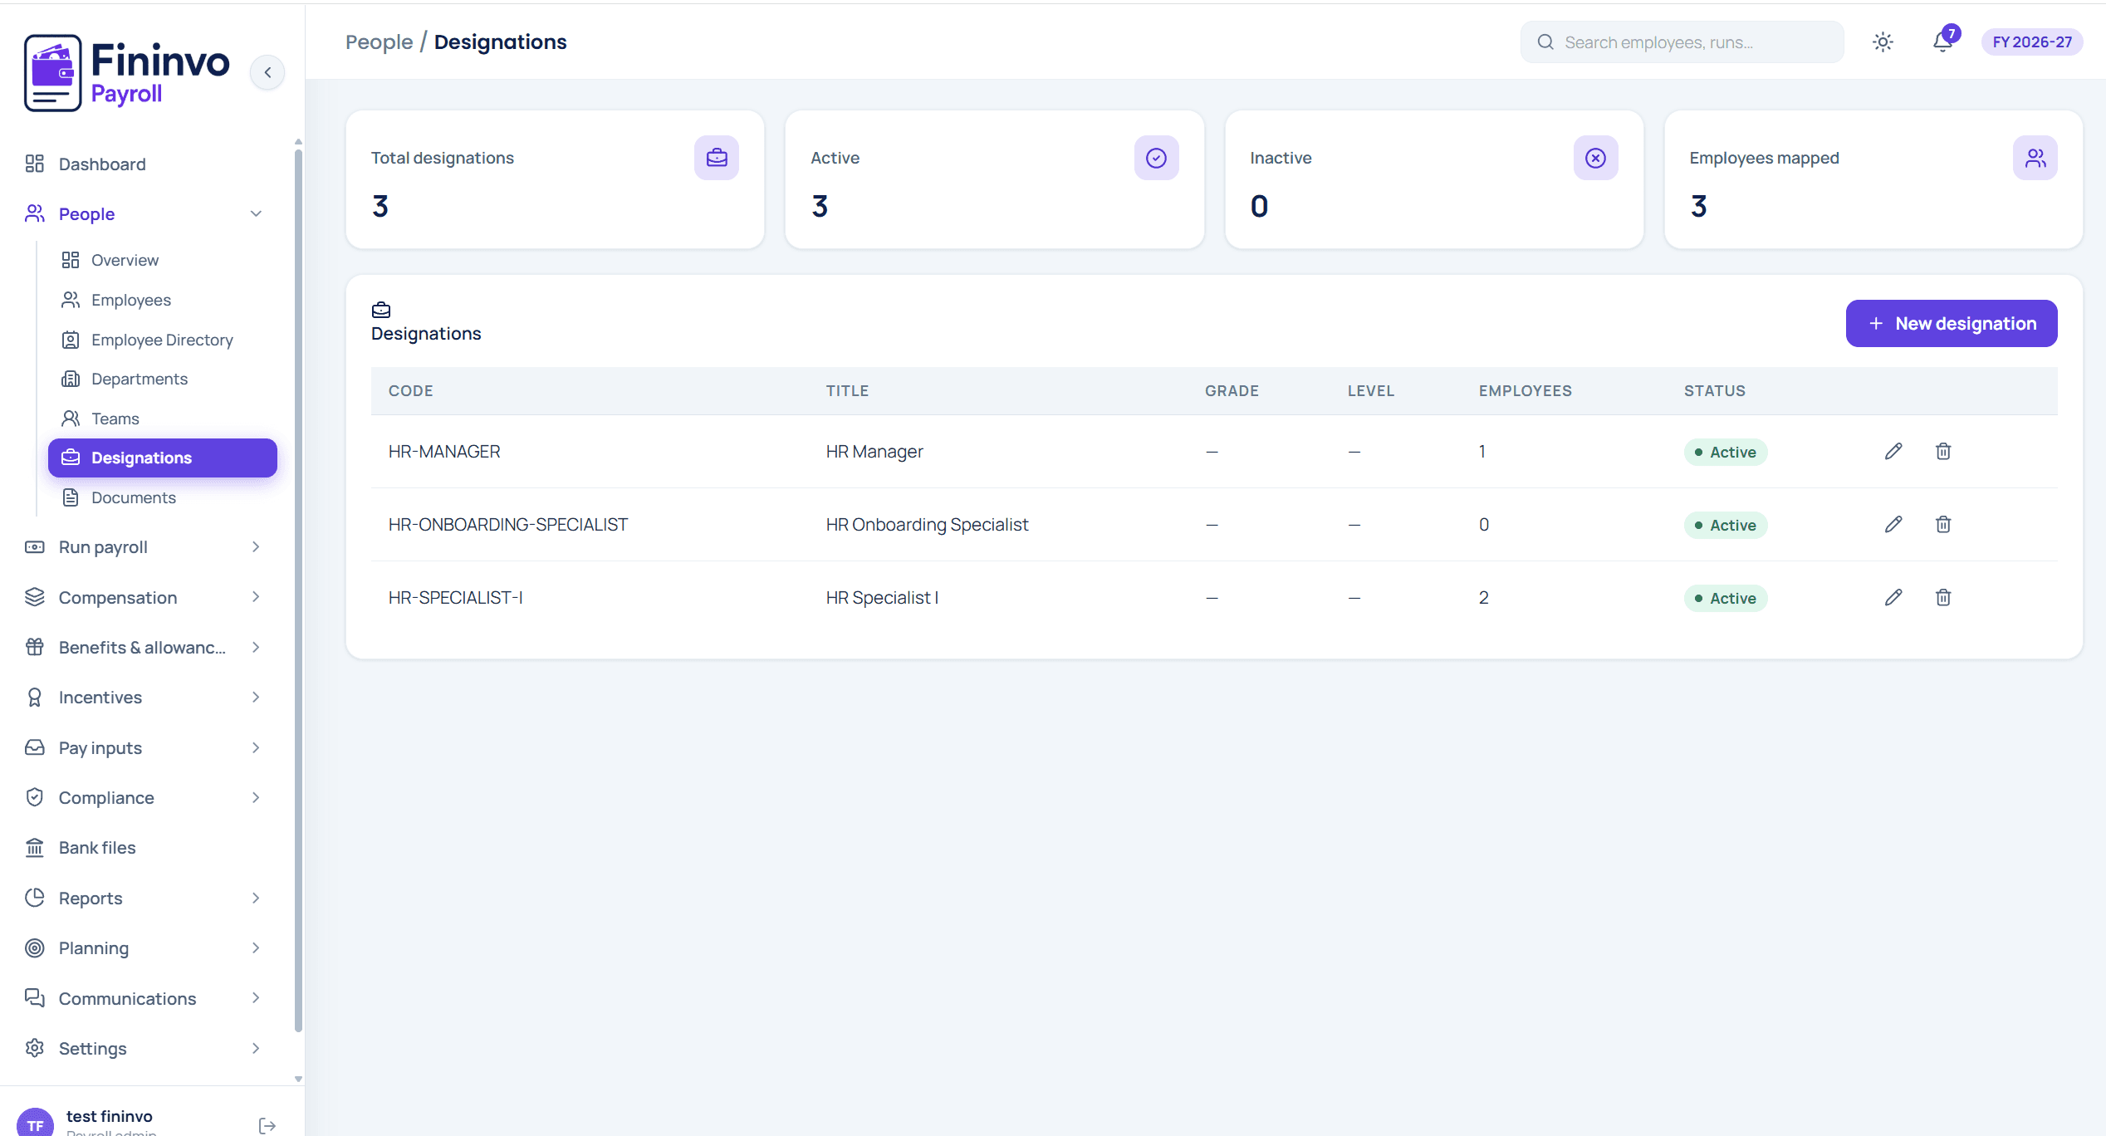Delete the HR-ONBOARDING-SPECIALIST designation

pyautogui.click(x=1943, y=524)
